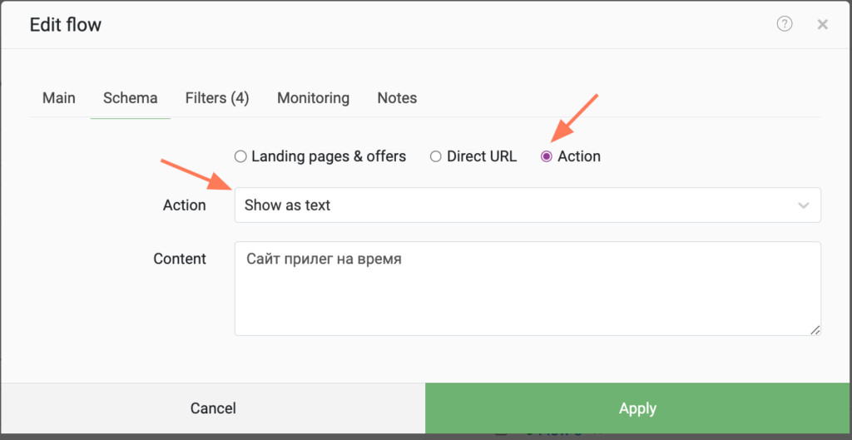Switch to the Main tab

59,98
